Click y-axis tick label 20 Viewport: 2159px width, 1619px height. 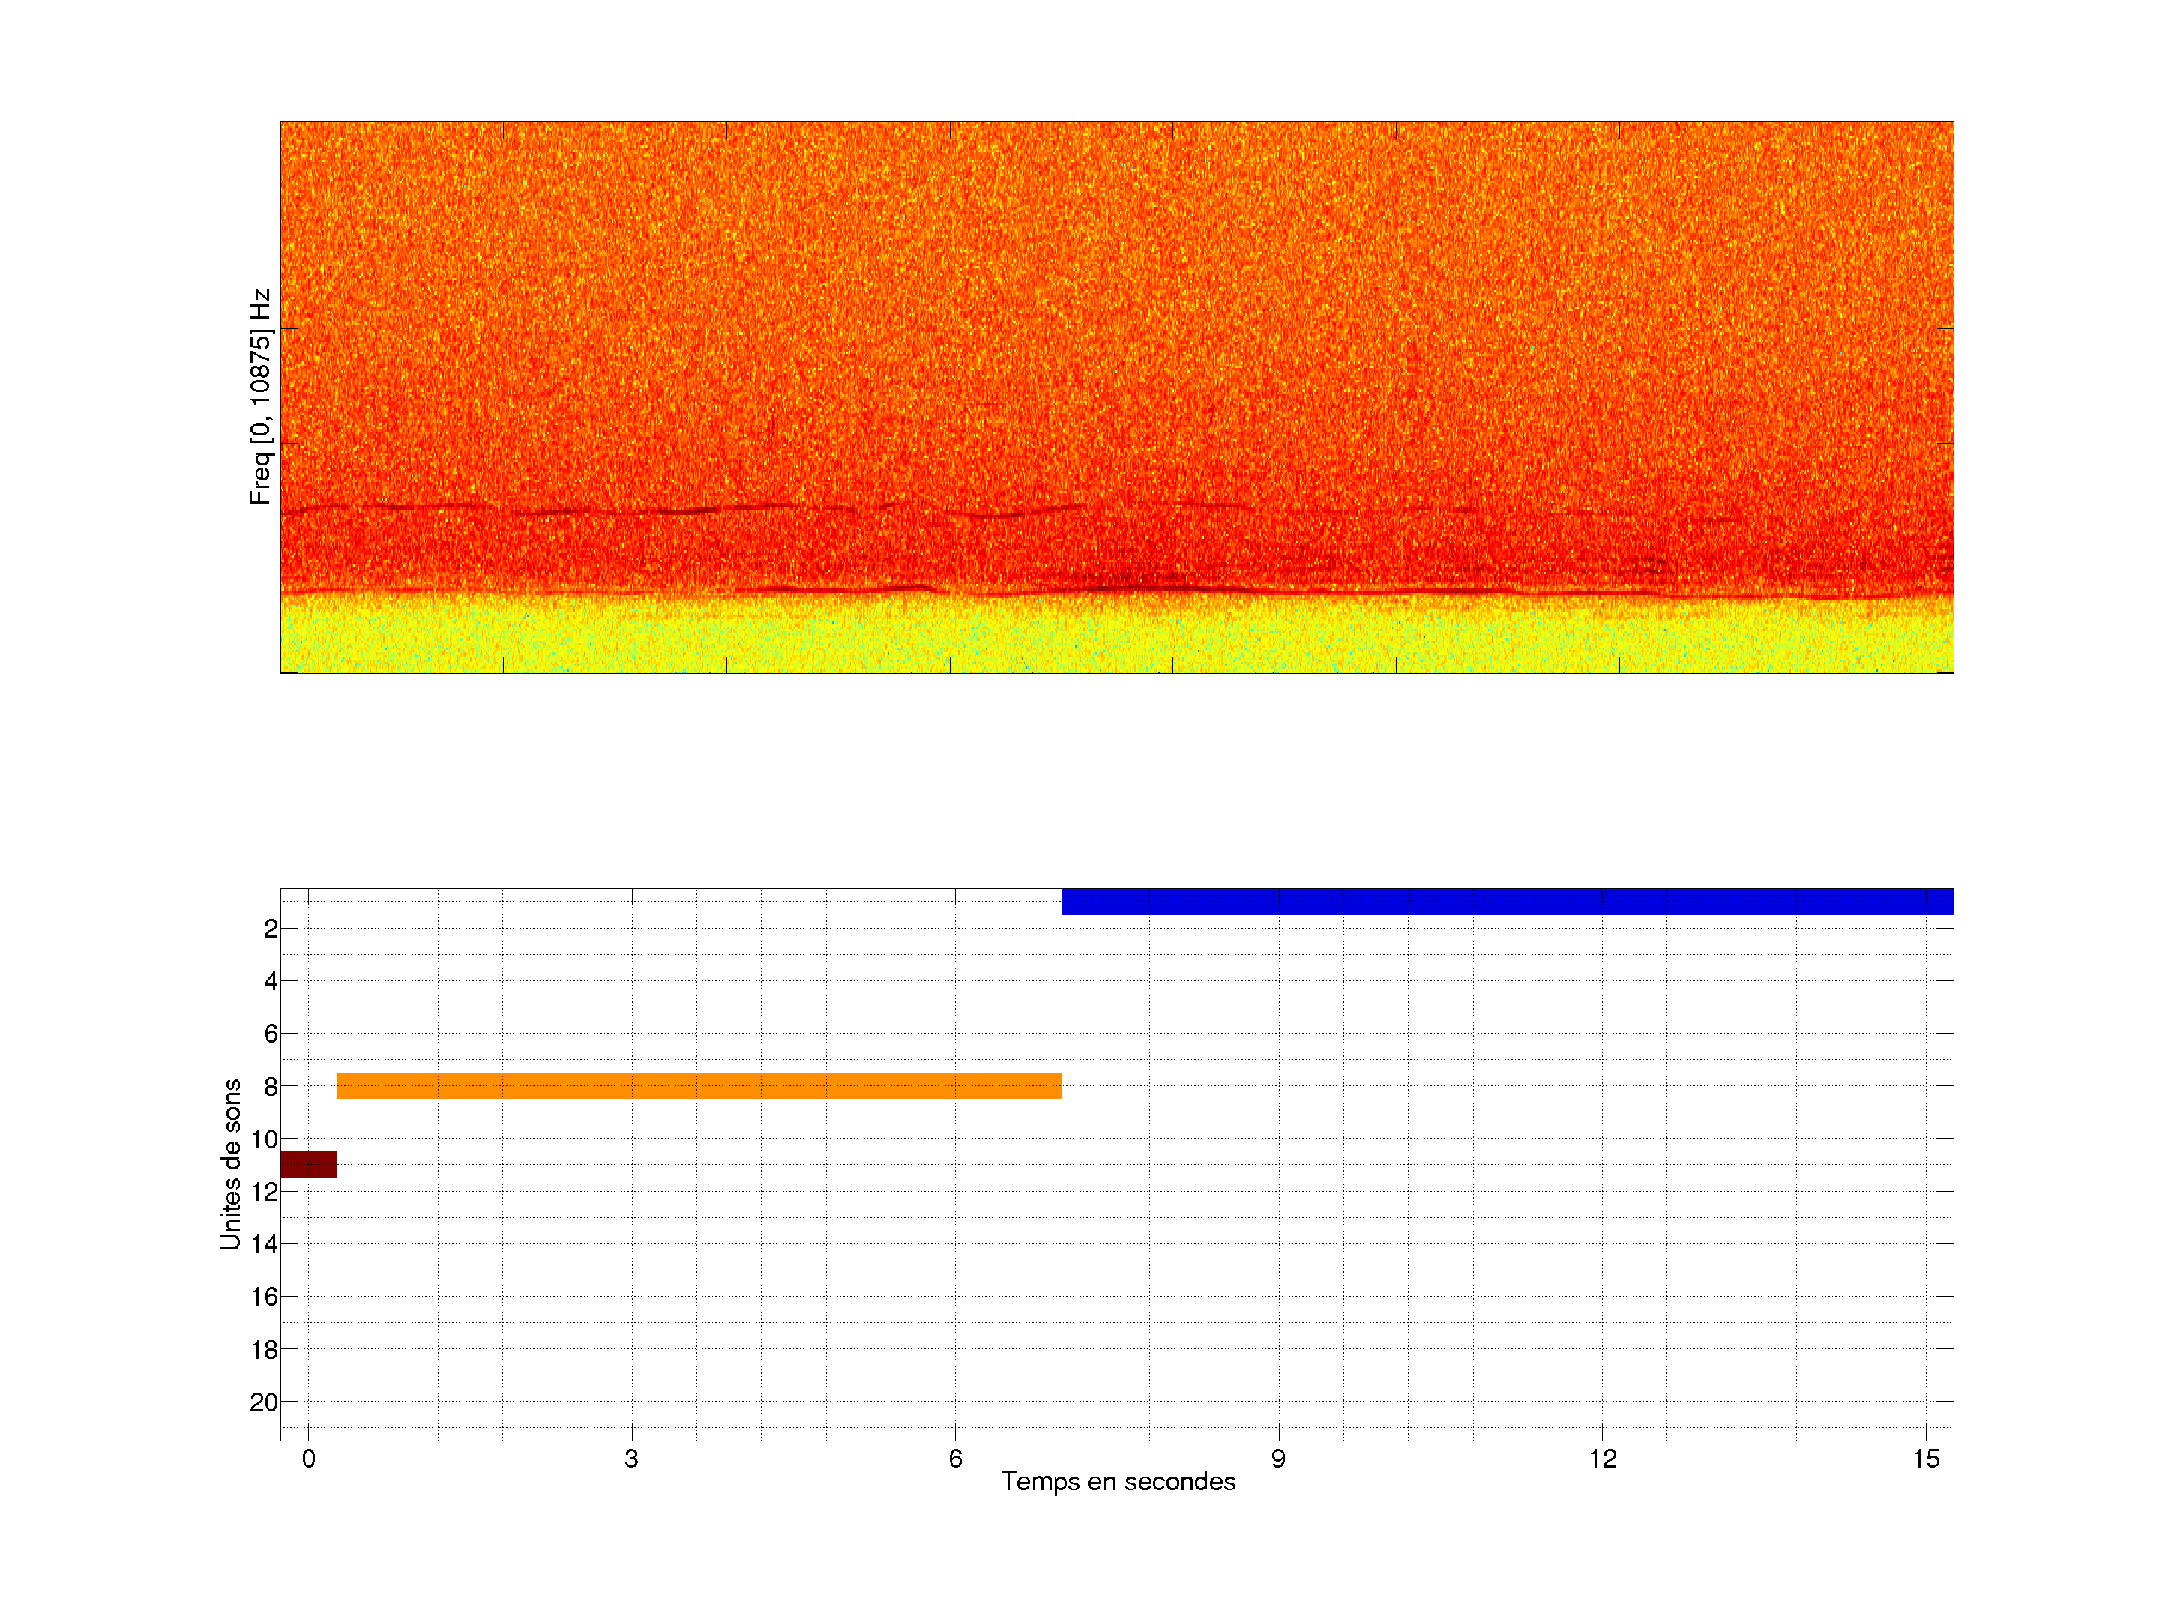pyautogui.click(x=264, y=1402)
